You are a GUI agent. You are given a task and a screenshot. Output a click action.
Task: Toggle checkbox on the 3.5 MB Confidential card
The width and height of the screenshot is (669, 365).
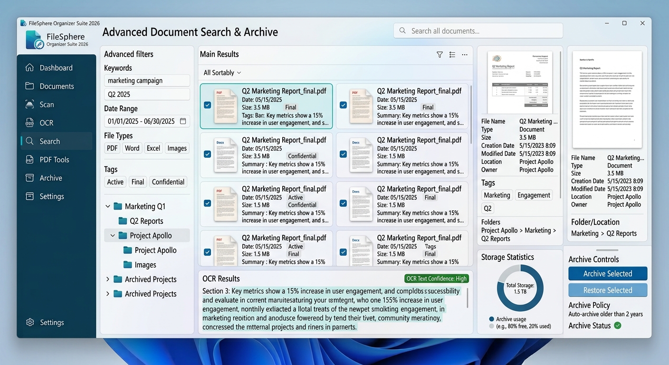[x=207, y=154]
